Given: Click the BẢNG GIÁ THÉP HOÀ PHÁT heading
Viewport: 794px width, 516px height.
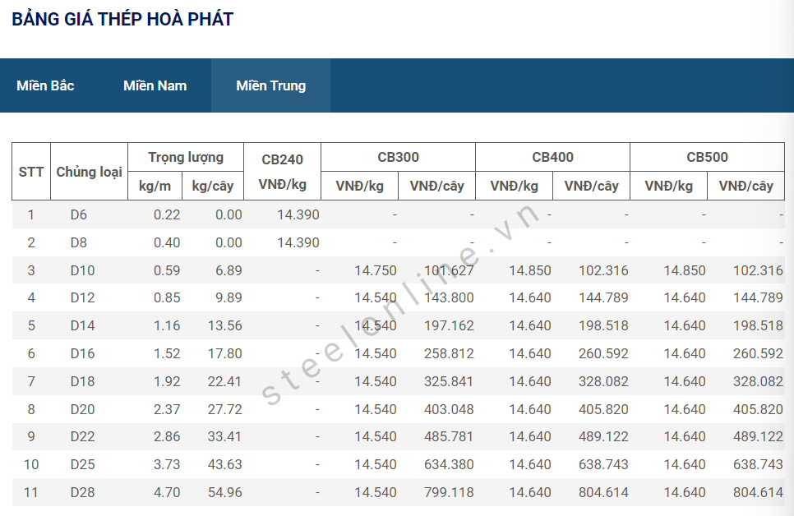Looking at the screenshot, I should coord(122,19).
